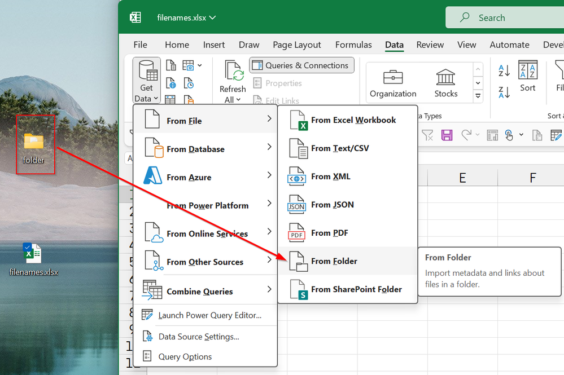Click the filenames.xlsx file on desktop
This screenshot has width=564, height=375.
pyautogui.click(x=33, y=259)
